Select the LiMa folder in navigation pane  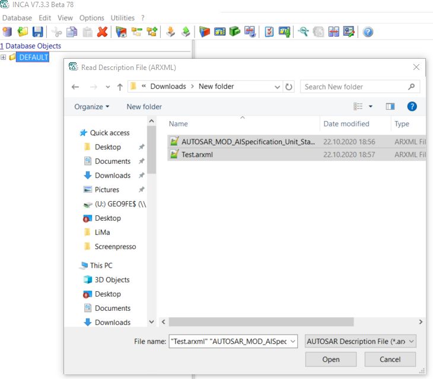(x=102, y=232)
